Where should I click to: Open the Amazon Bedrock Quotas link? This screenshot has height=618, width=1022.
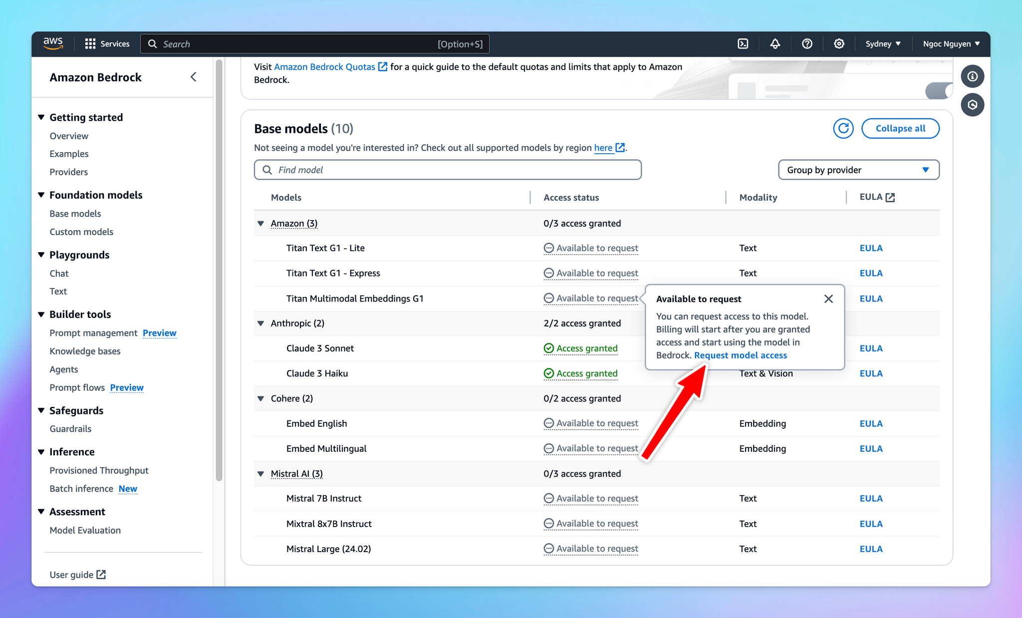330,67
